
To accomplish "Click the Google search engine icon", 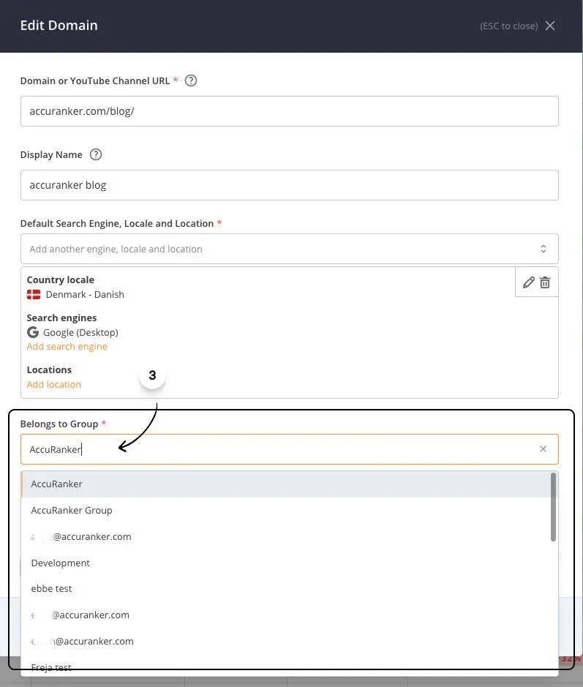I will click(33, 332).
